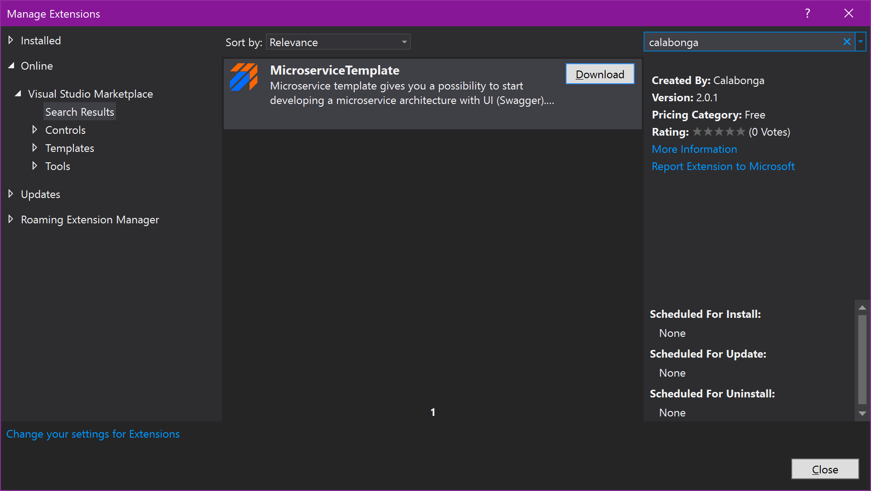Expand the Controls subcategory
The width and height of the screenshot is (871, 491).
(x=34, y=130)
